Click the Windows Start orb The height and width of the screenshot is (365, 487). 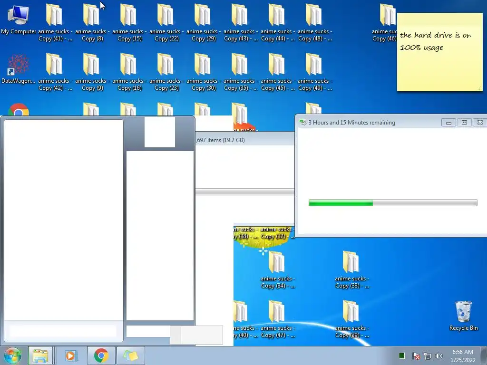12,355
